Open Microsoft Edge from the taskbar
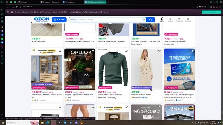This screenshot has width=223, height=125. click(48, 123)
